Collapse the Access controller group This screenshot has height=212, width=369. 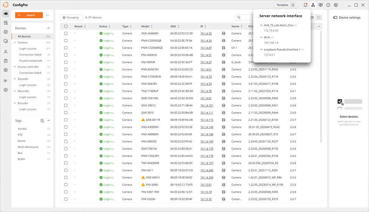pyautogui.click(x=15, y=67)
